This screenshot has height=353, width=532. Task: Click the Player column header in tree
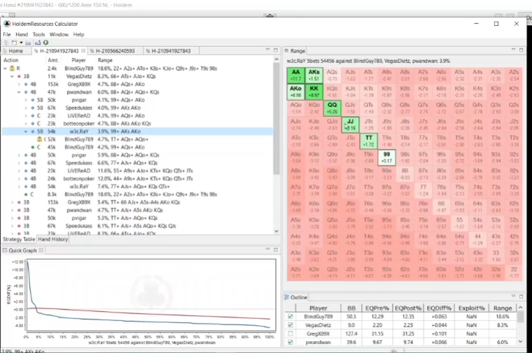pyautogui.click(x=78, y=60)
